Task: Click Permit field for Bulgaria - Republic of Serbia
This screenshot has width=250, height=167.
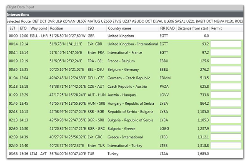Action: tap(226, 120)
